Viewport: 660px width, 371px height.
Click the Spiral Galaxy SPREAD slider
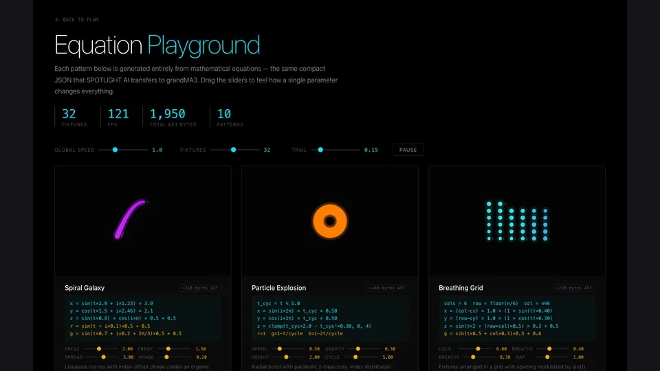pyautogui.click(x=103, y=357)
